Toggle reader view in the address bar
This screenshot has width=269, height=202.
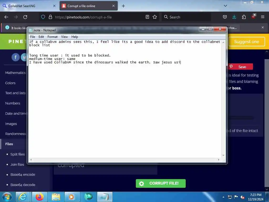point(147,17)
